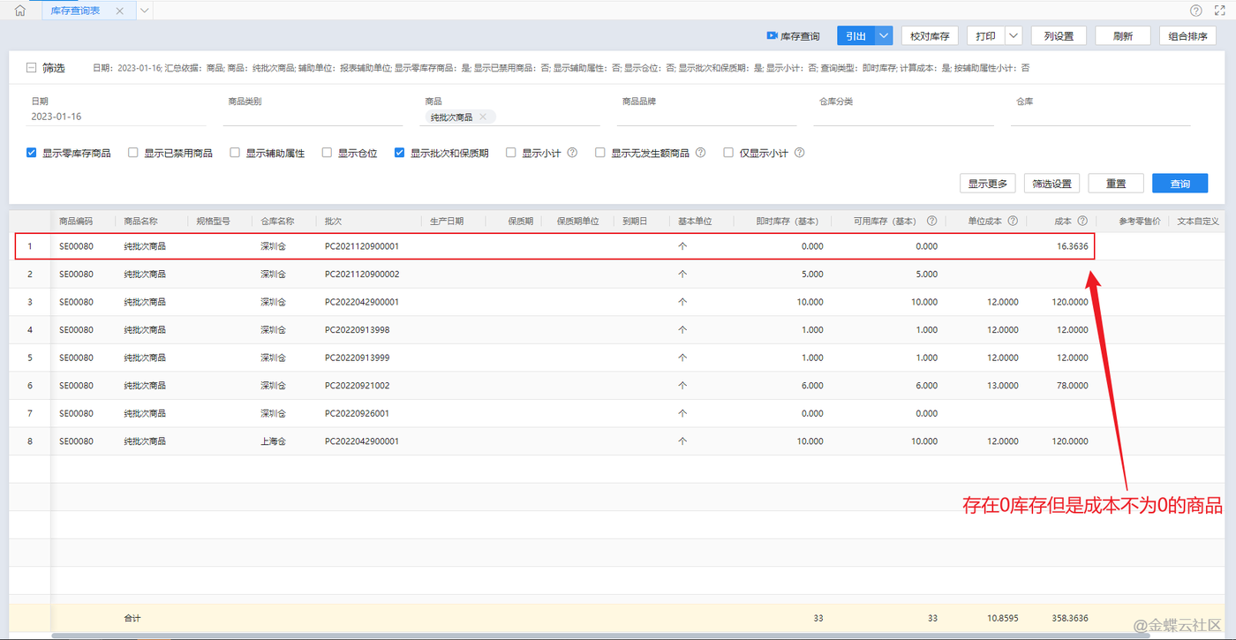
Task: Click the 引出 export button
Action: tap(855, 36)
